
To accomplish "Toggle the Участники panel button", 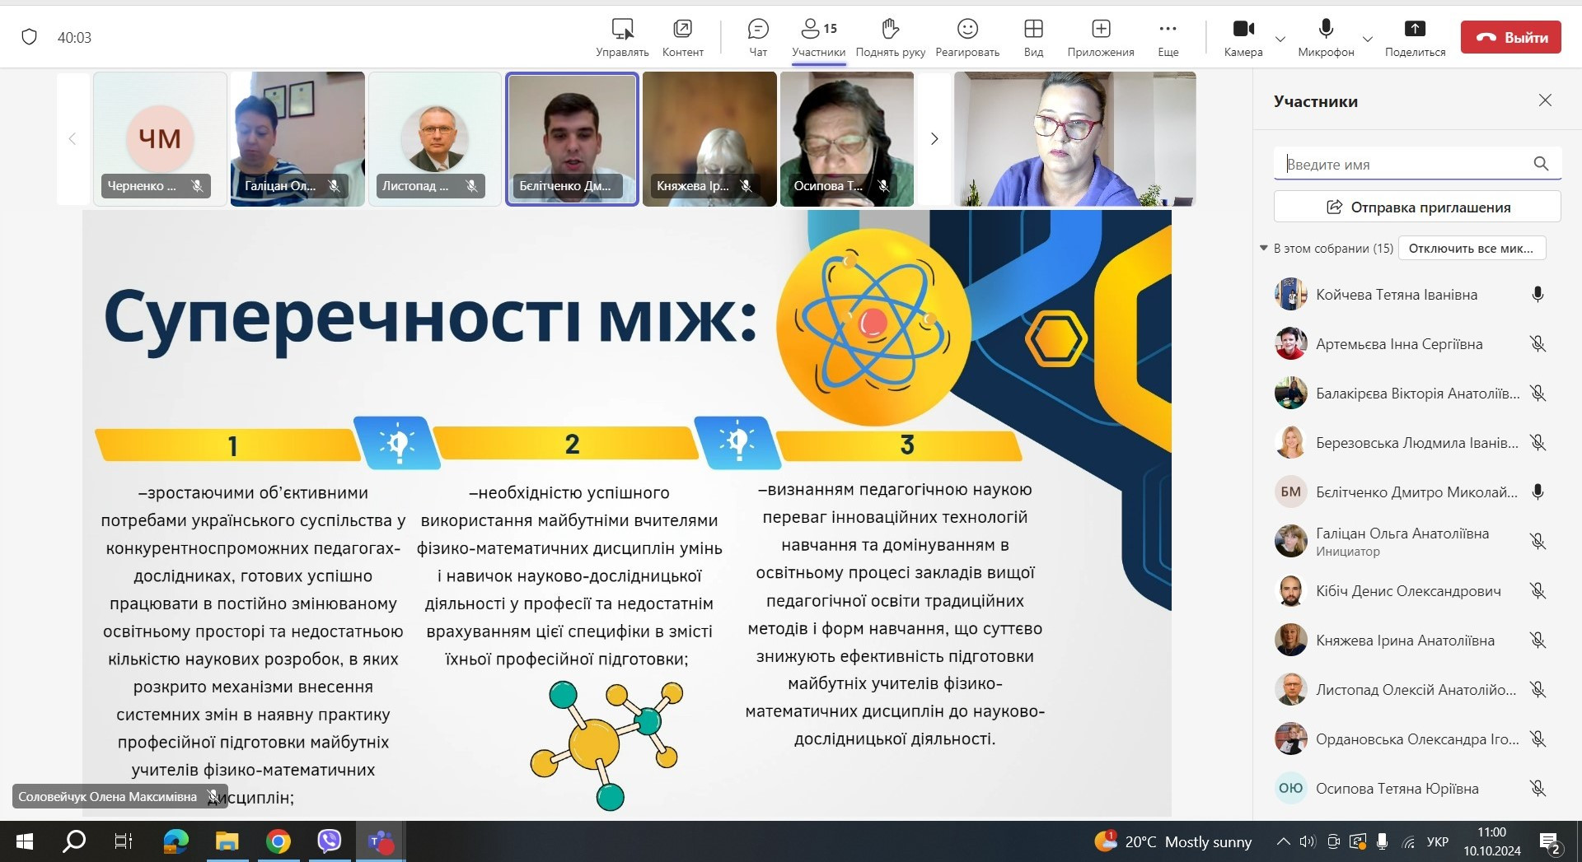I will point(818,38).
